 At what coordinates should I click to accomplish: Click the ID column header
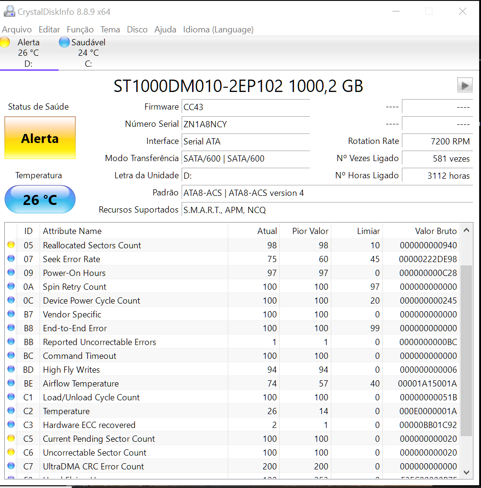[28, 231]
